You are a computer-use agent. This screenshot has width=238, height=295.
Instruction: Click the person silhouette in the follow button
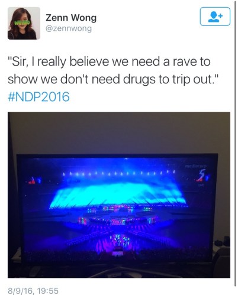tap(214, 17)
